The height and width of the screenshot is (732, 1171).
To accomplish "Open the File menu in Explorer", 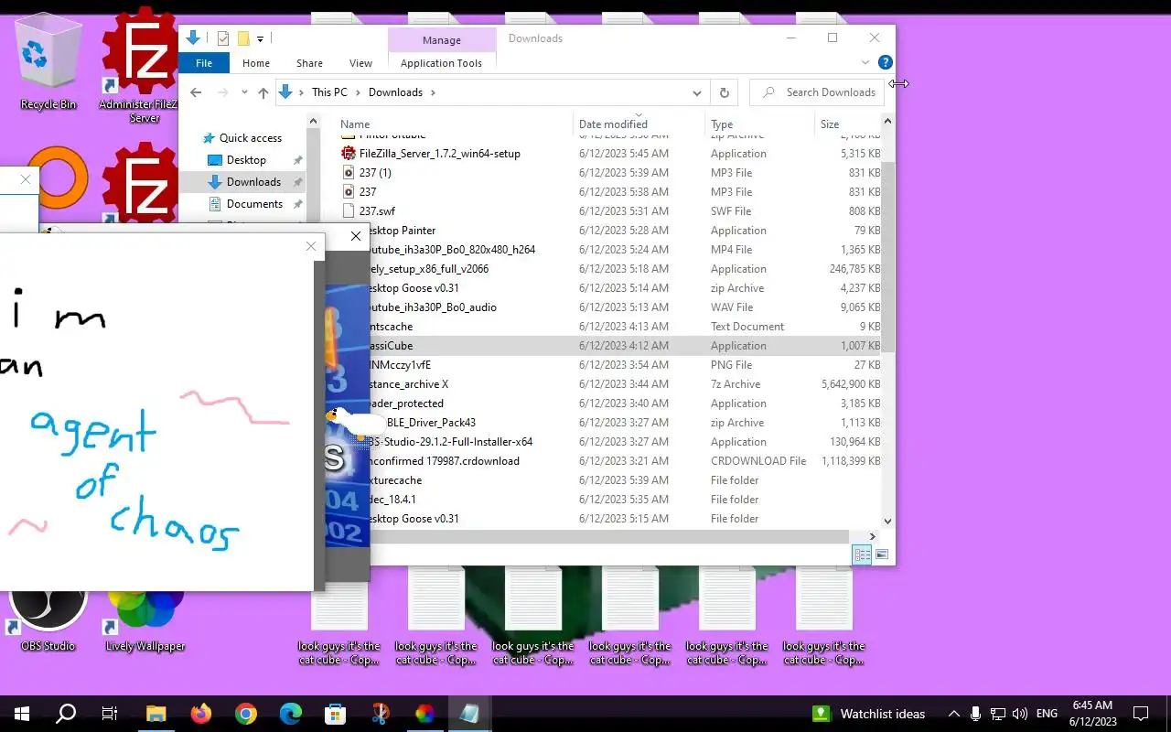I will [204, 63].
